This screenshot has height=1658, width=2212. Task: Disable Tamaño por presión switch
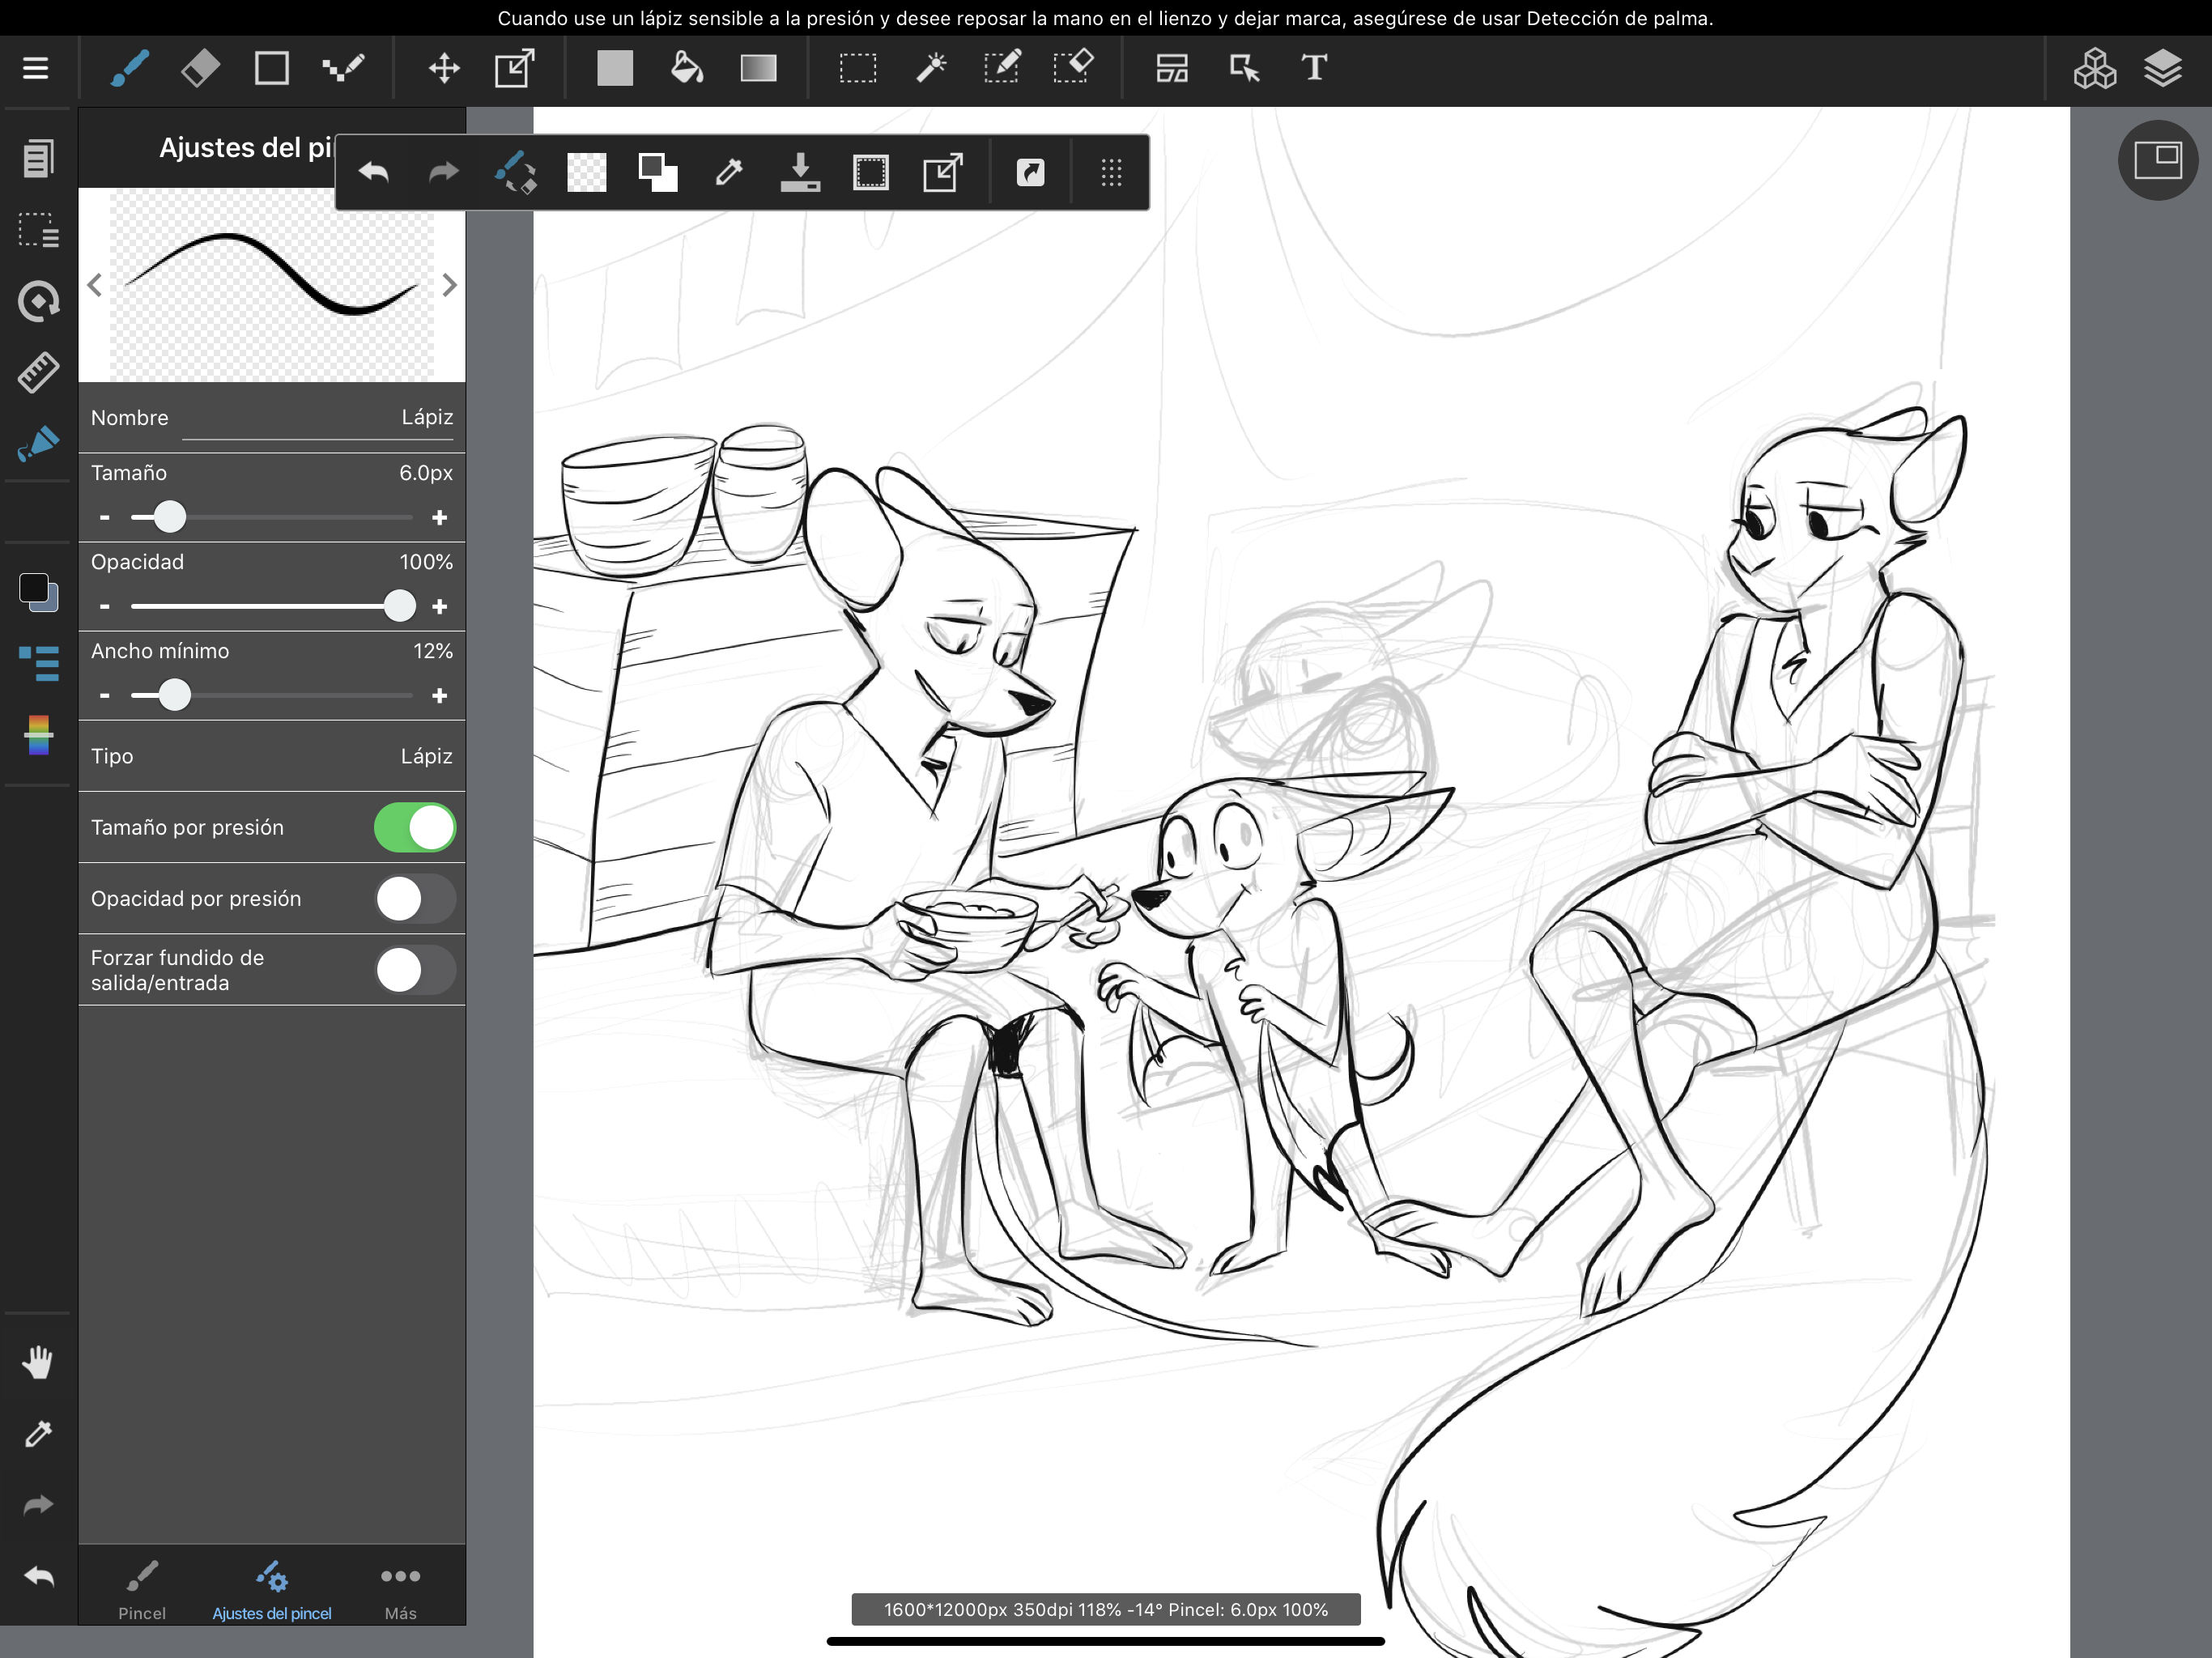click(x=415, y=828)
